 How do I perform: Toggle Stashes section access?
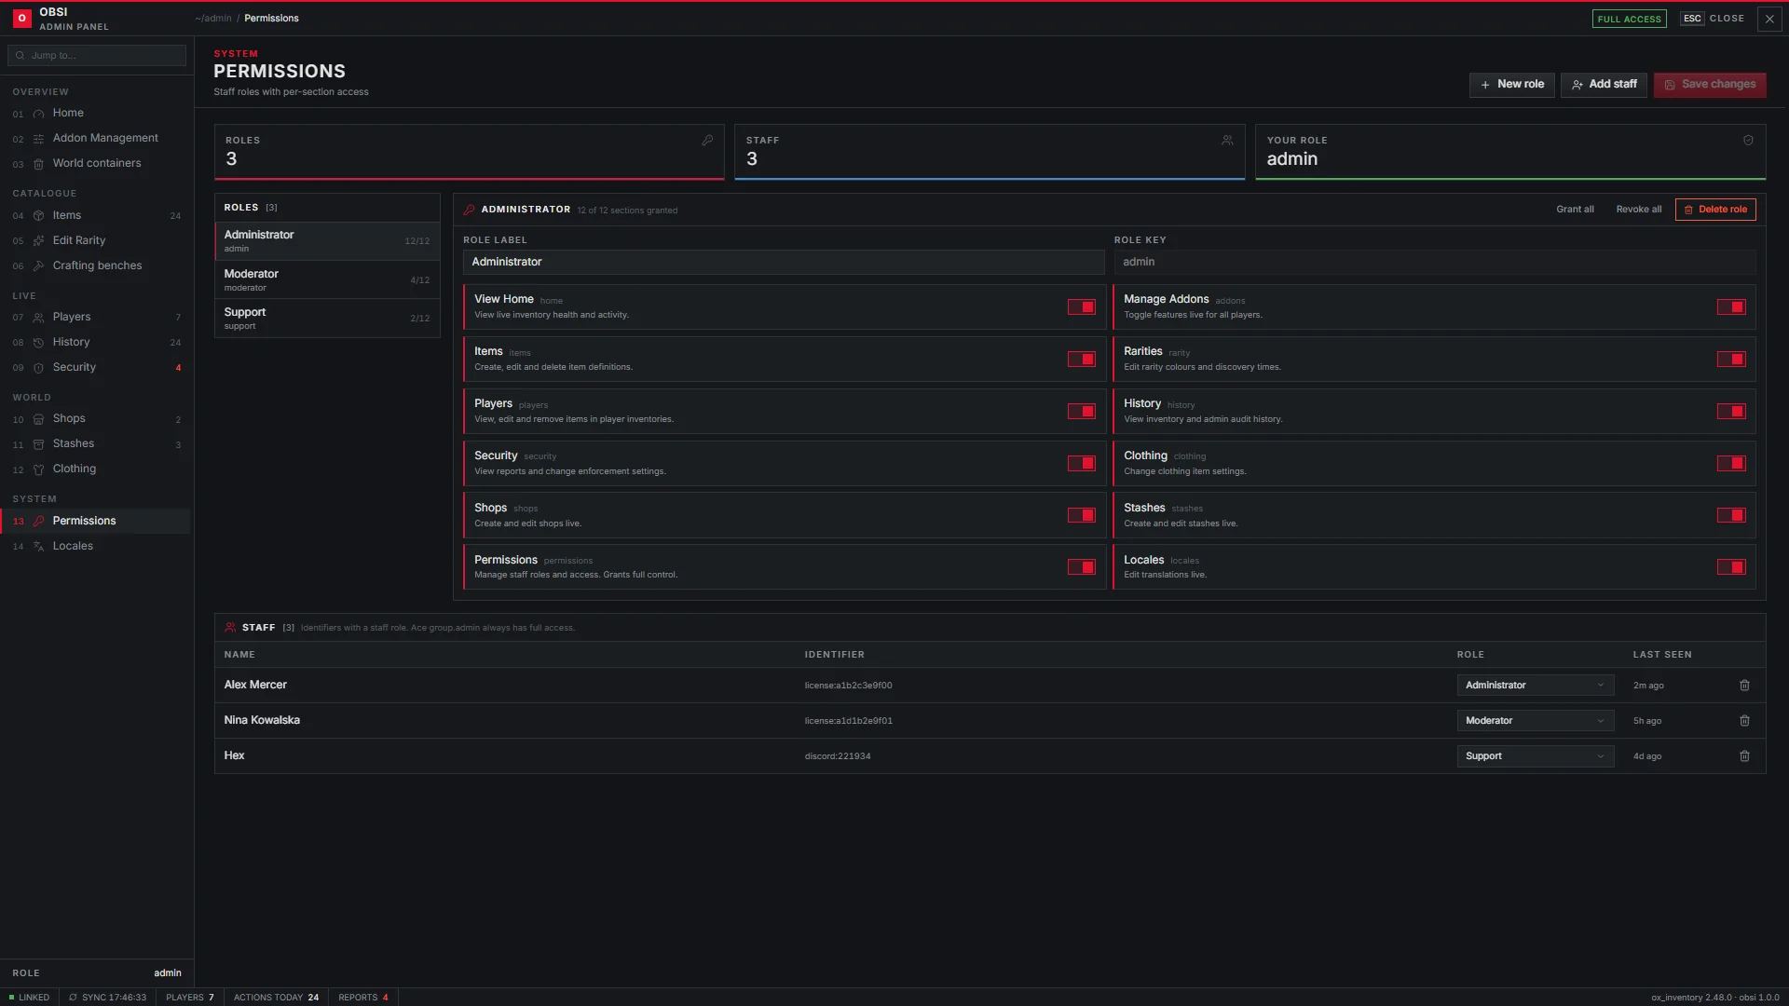[x=1731, y=515]
